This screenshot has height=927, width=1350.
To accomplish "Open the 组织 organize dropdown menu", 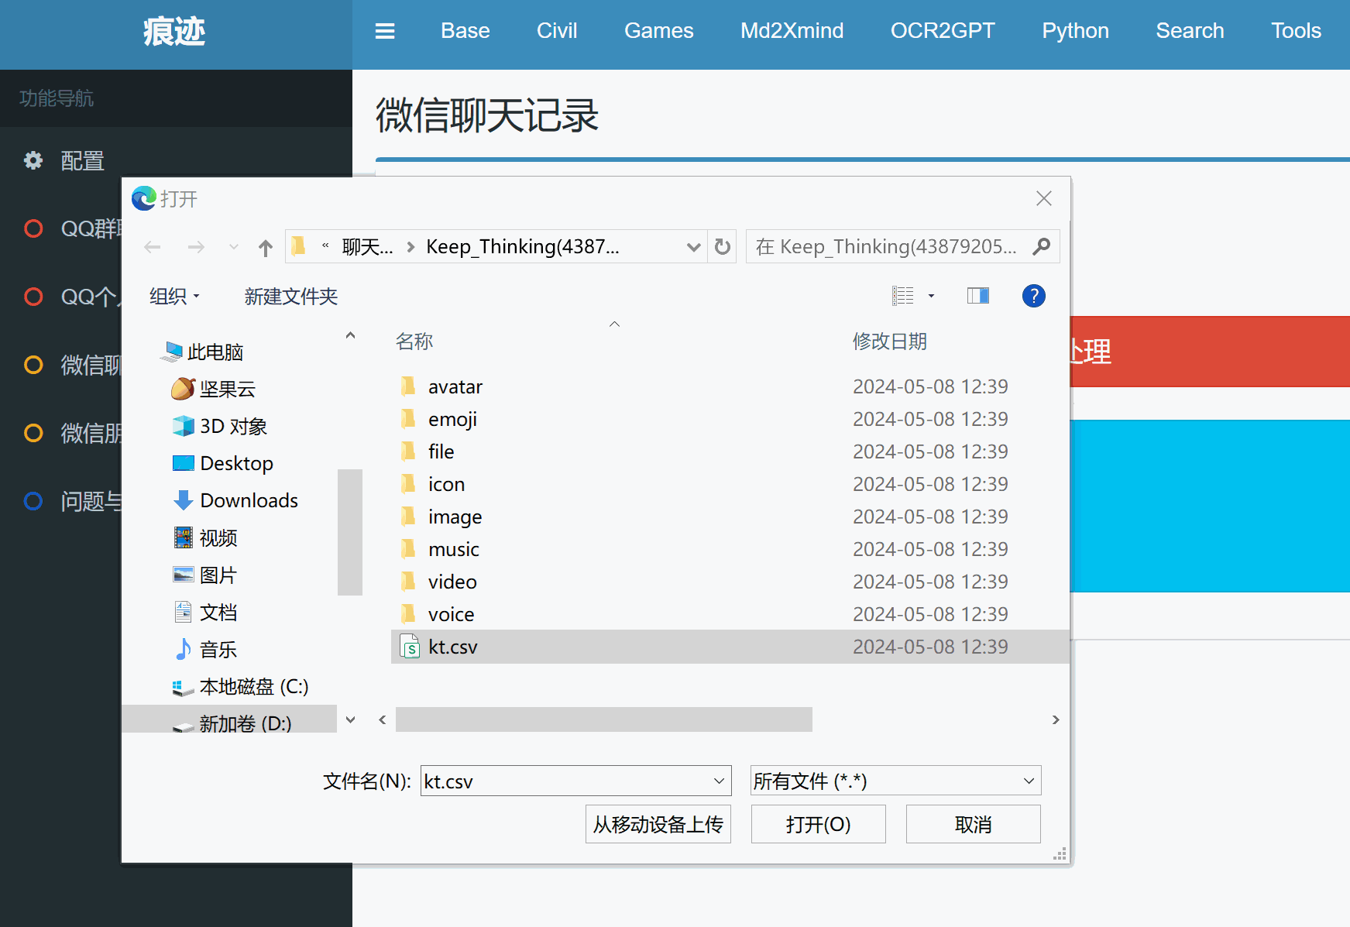I will tap(174, 297).
